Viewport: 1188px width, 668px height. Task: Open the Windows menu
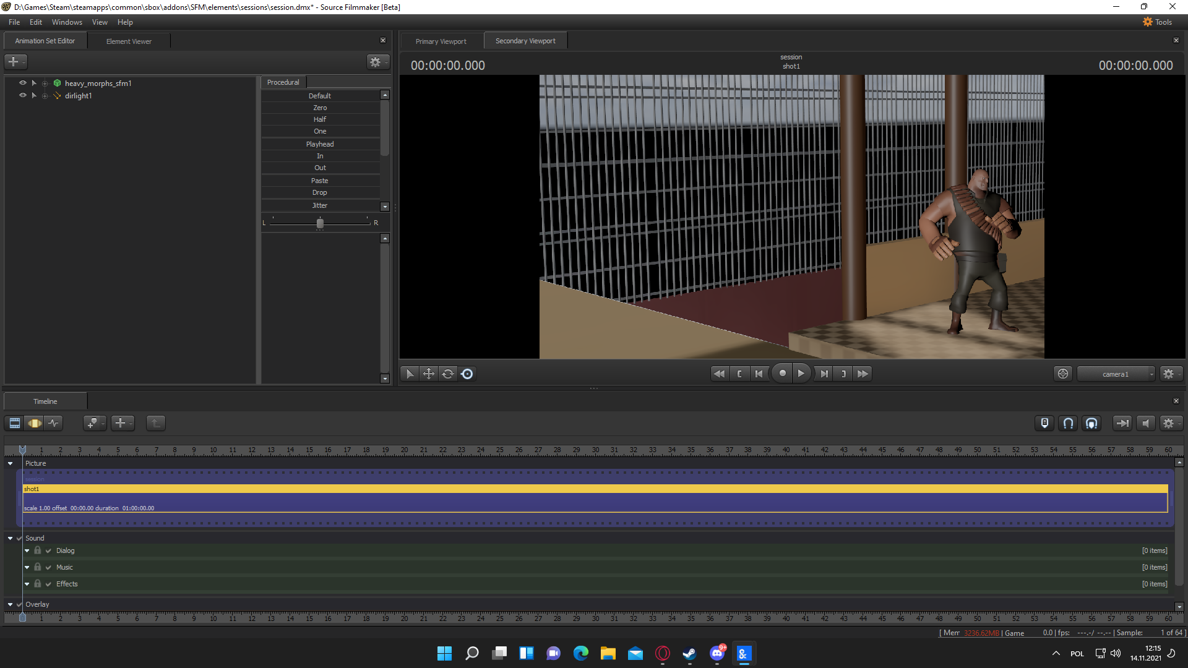66,22
